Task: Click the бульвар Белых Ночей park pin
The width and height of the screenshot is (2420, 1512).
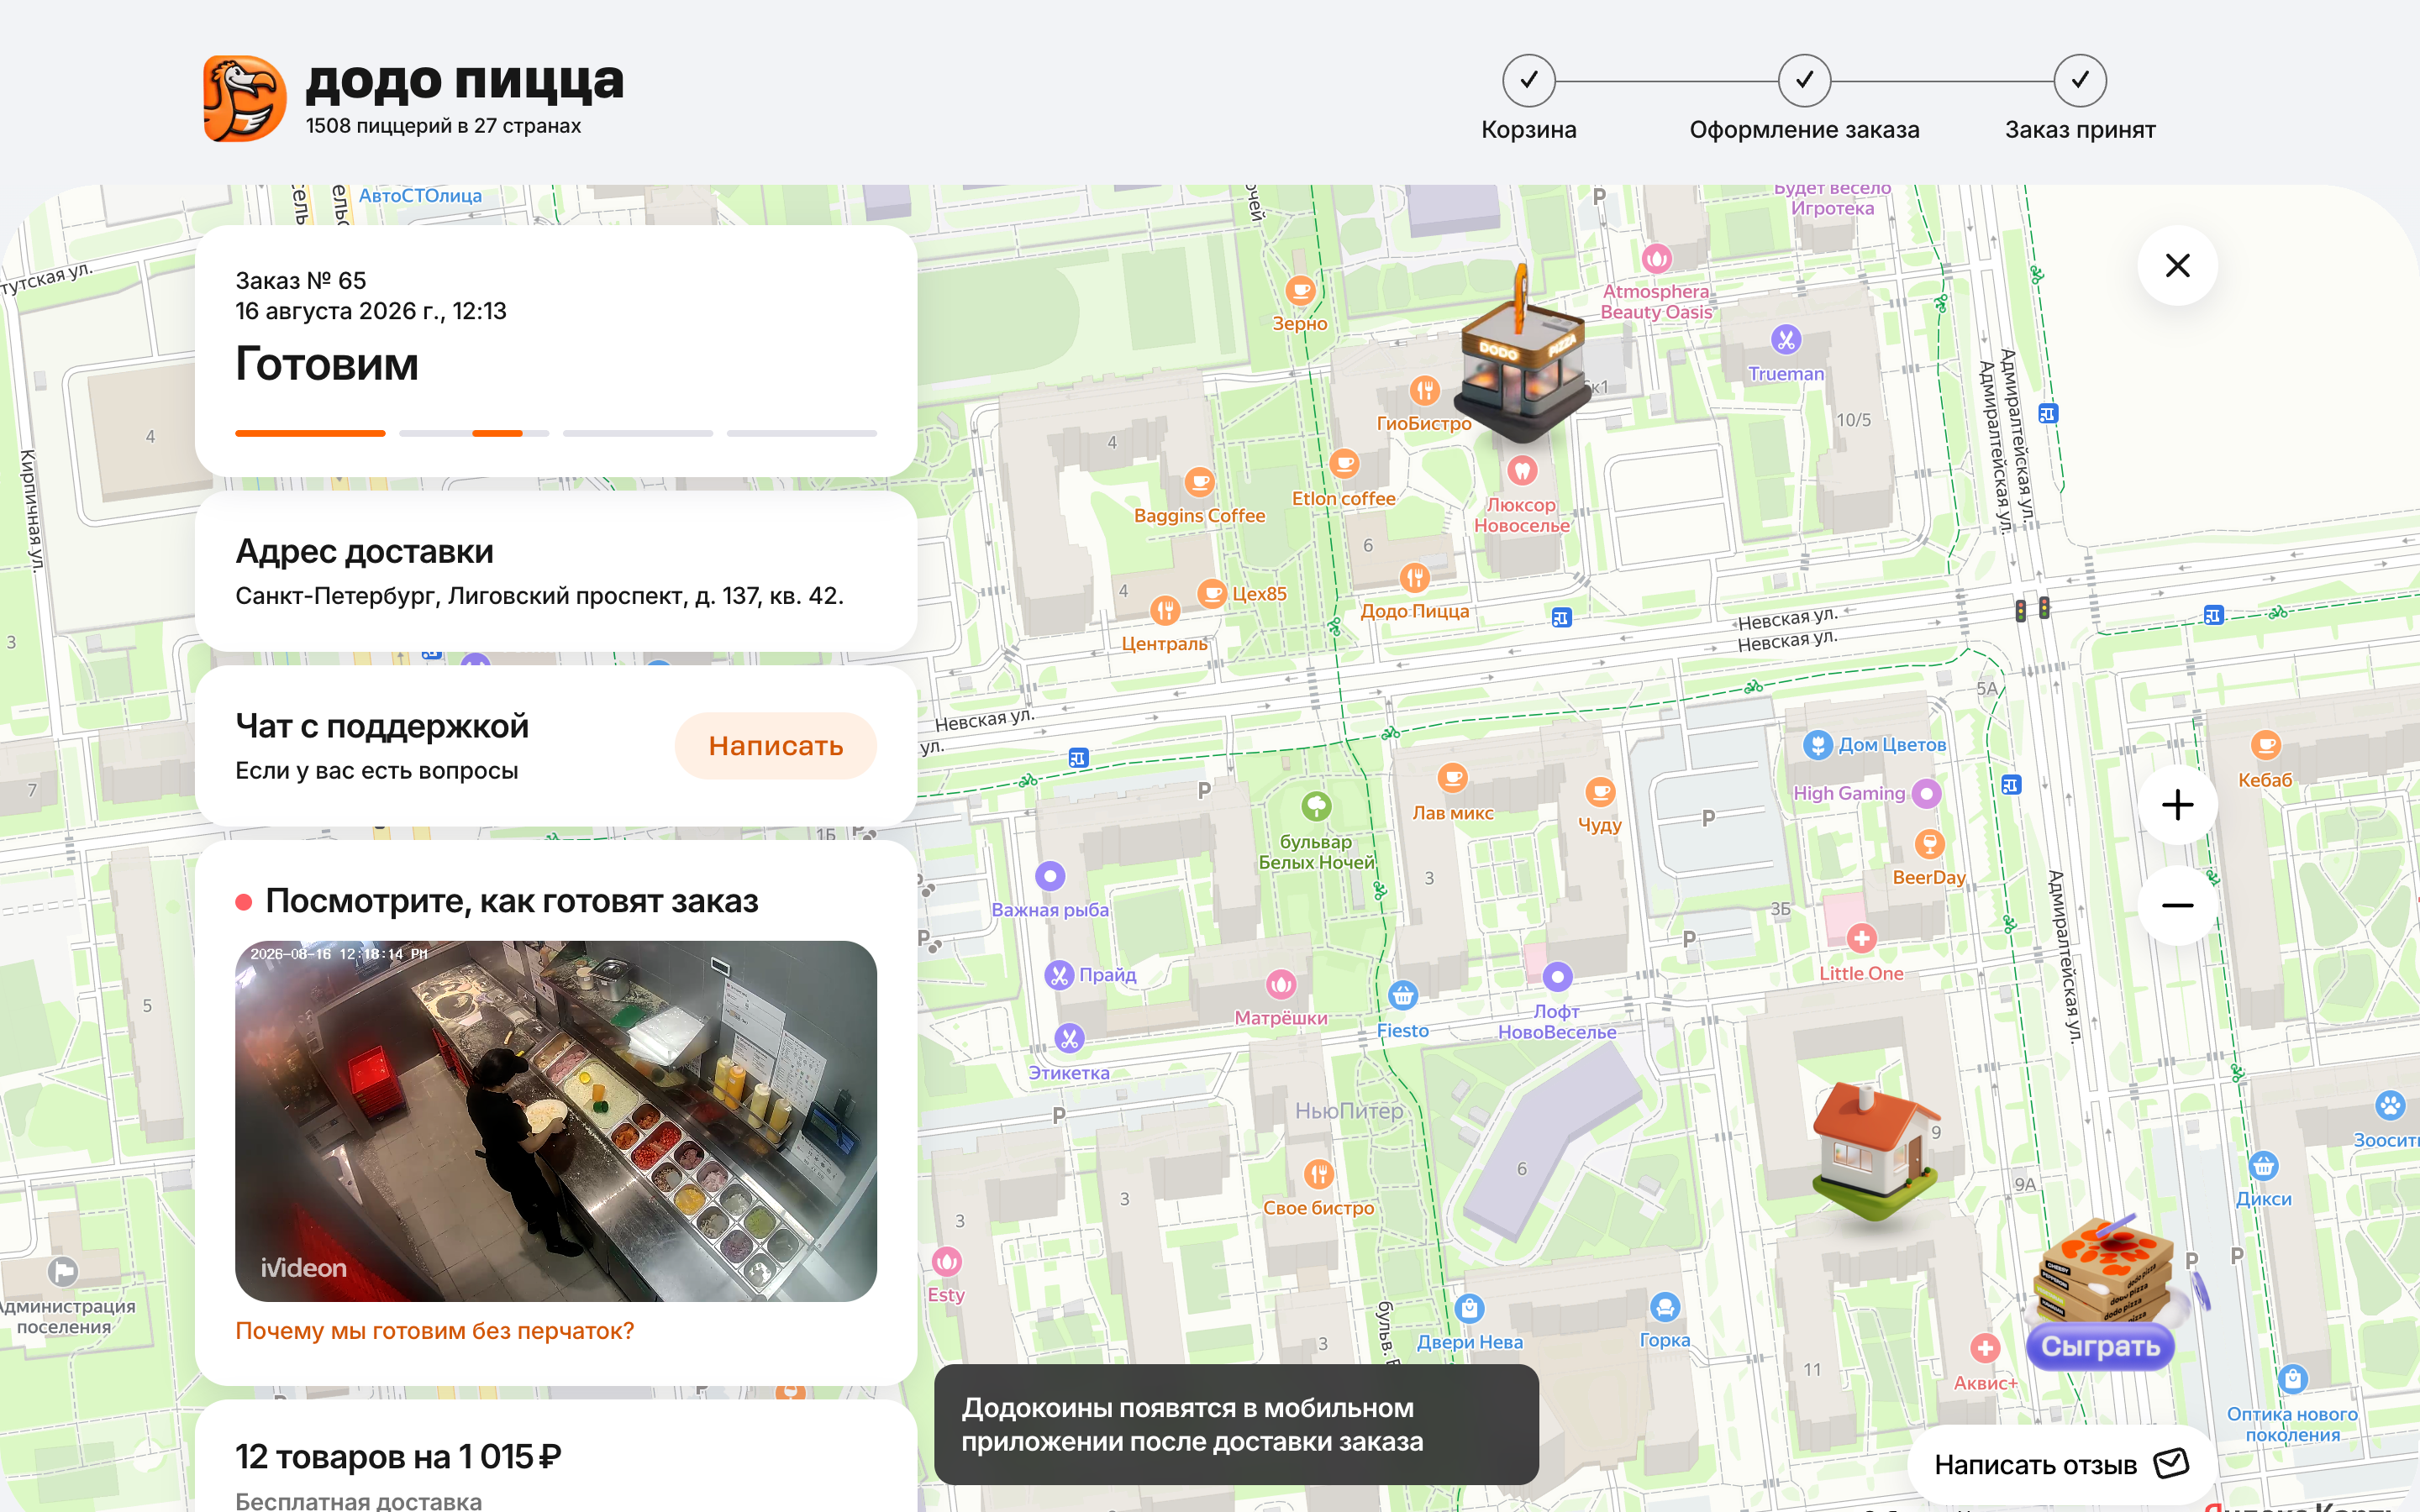Action: (x=1316, y=806)
